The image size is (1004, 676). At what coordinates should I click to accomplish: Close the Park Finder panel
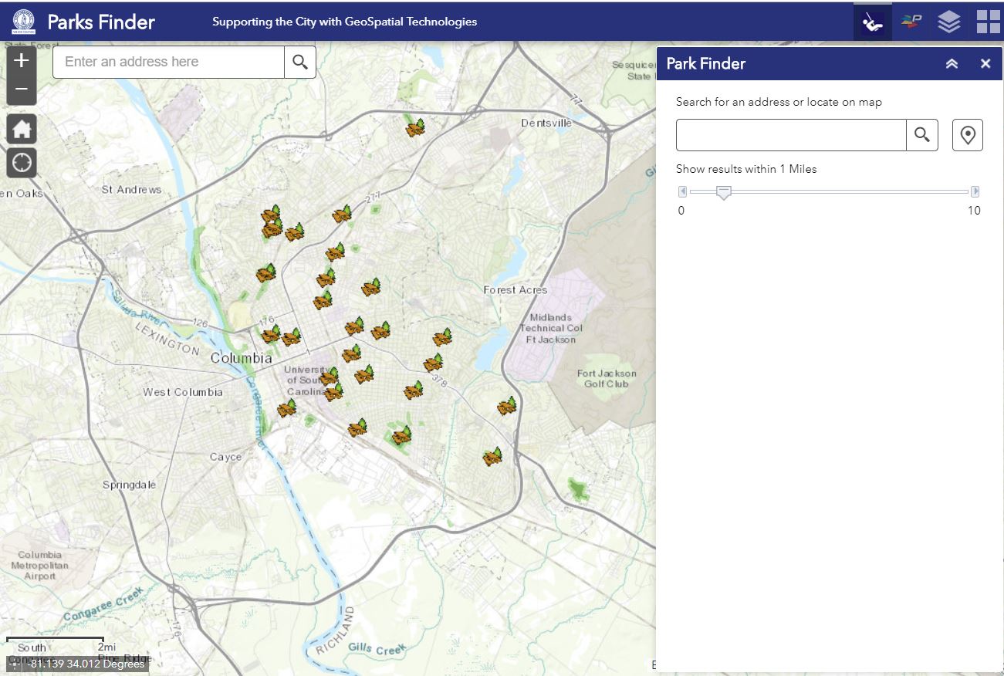click(985, 64)
